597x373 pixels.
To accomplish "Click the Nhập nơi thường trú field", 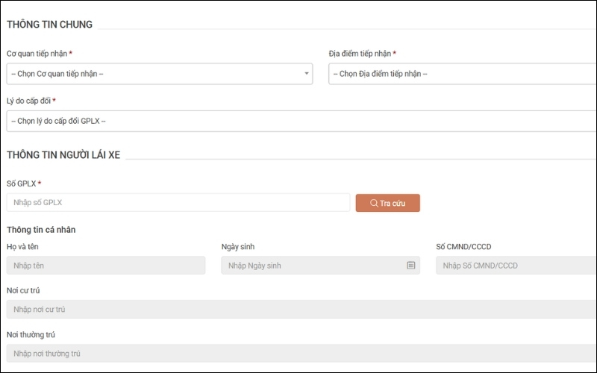I will click(x=298, y=354).
